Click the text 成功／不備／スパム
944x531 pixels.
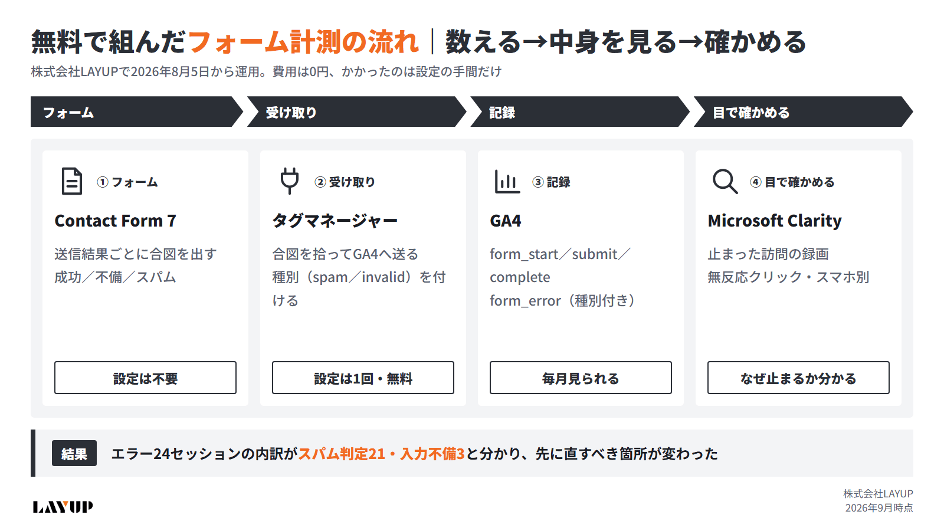click(115, 277)
